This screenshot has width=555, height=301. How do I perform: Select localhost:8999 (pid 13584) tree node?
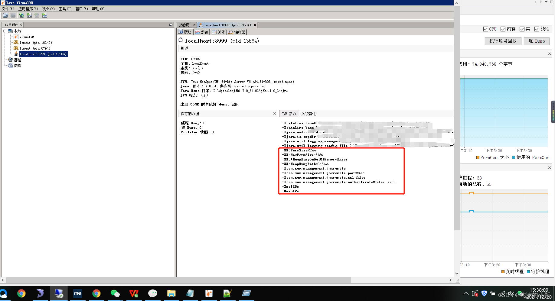click(43, 54)
